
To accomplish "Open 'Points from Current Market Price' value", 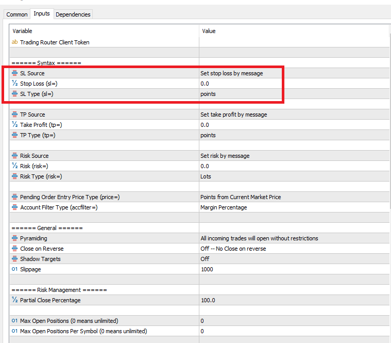I will (294, 197).
